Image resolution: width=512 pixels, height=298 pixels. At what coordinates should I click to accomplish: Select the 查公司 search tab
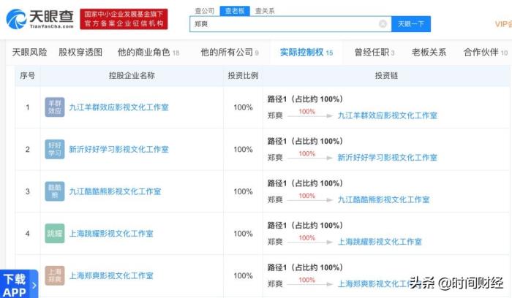click(204, 11)
